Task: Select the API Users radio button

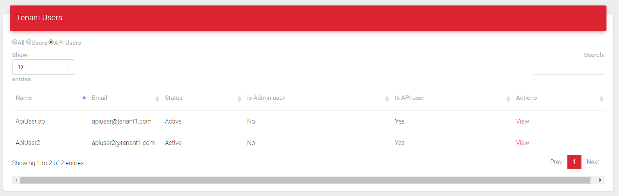Action: [51, 42]
